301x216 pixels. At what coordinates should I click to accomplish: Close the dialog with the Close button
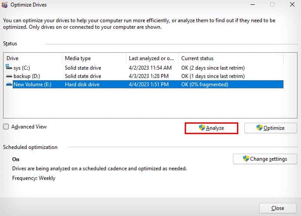pos(278,208)
